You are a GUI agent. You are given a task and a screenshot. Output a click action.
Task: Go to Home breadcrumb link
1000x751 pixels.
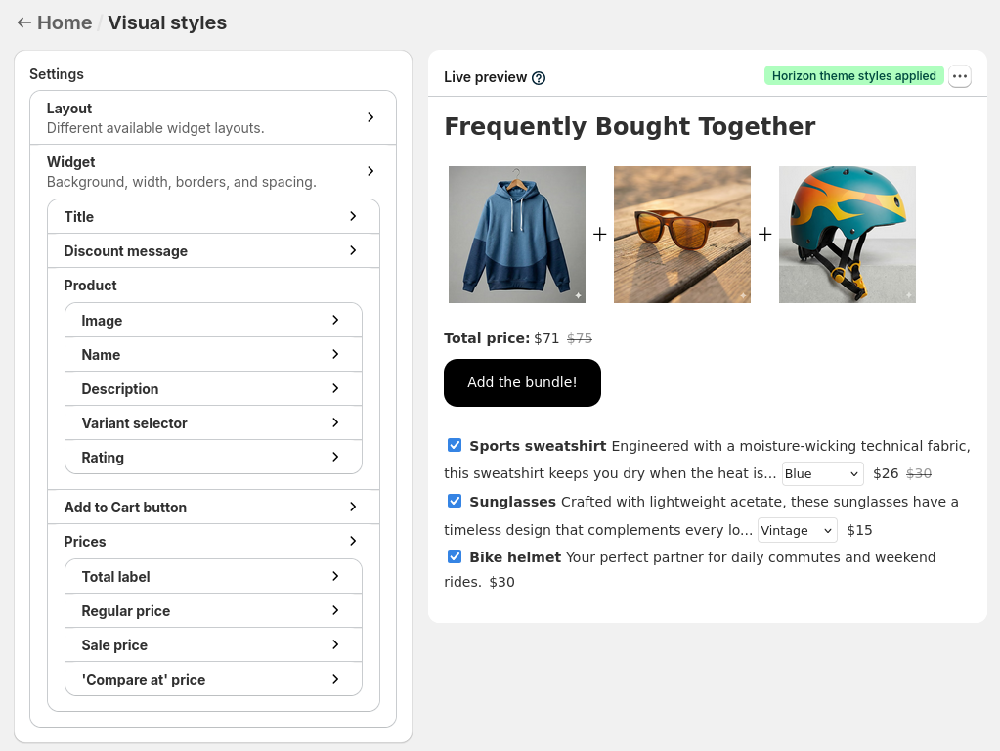(65, 22)
